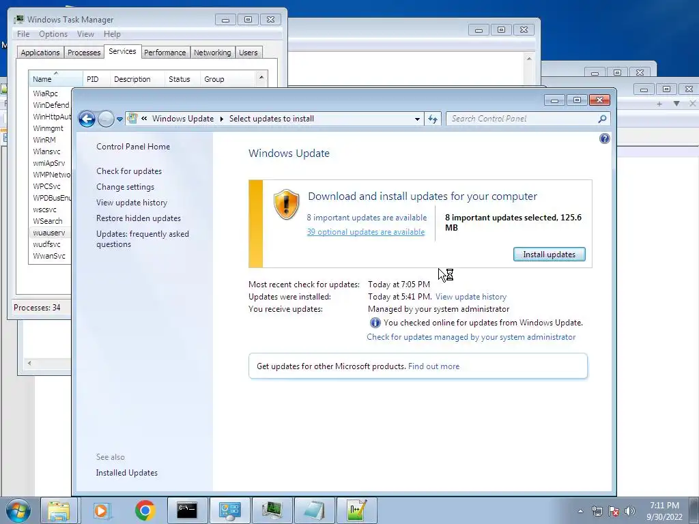Open Change settings link
This screenshot has width=699, height=524.
tap(126, 187)
